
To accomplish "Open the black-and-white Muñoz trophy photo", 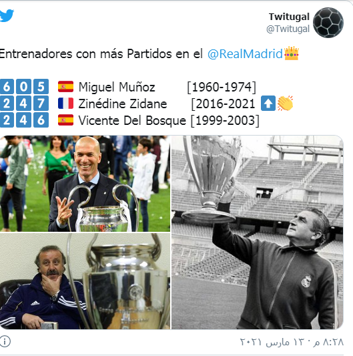I will click(258, 232).
